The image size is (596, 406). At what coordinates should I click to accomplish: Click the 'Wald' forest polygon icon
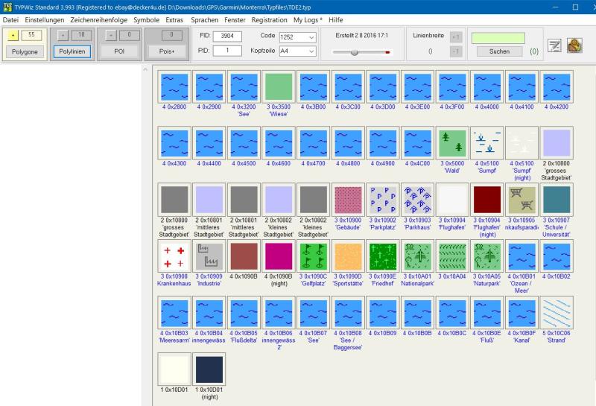453,142
